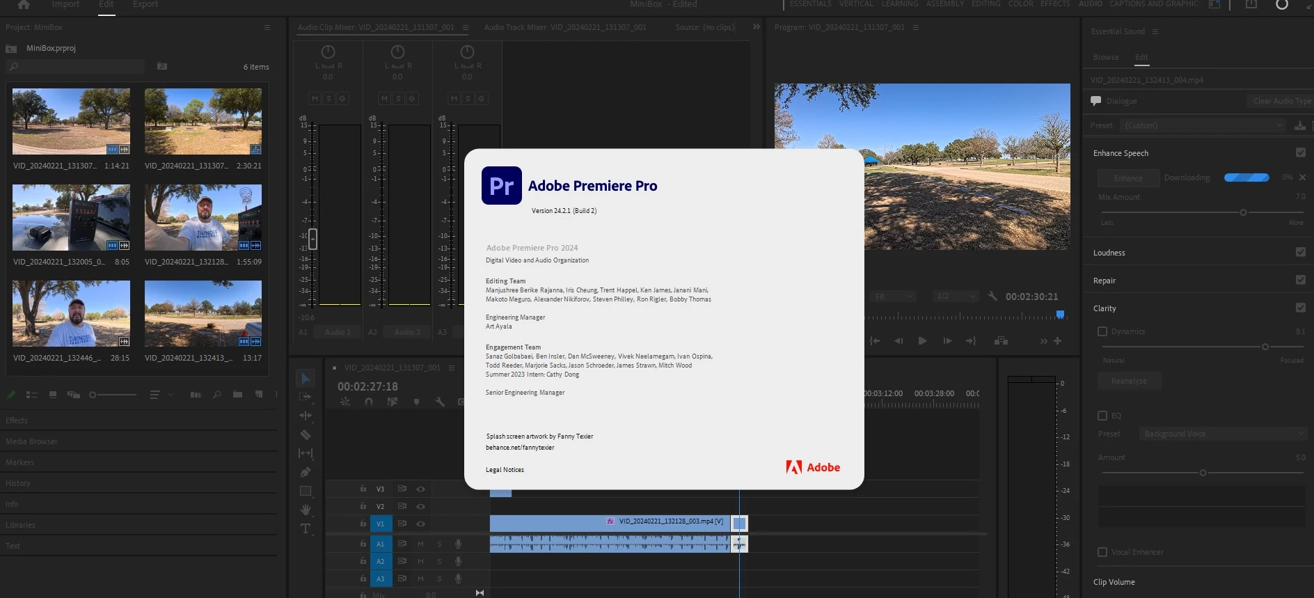
Task: Toggle Linked Selection in timeline
Action: tap(393, 402)
